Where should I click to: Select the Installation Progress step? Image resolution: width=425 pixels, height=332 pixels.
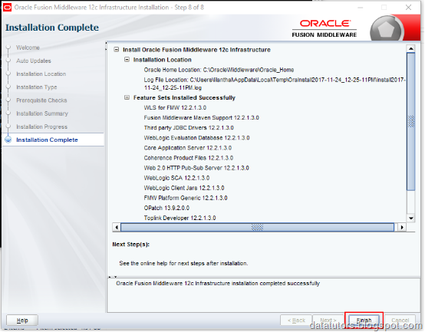41,127
